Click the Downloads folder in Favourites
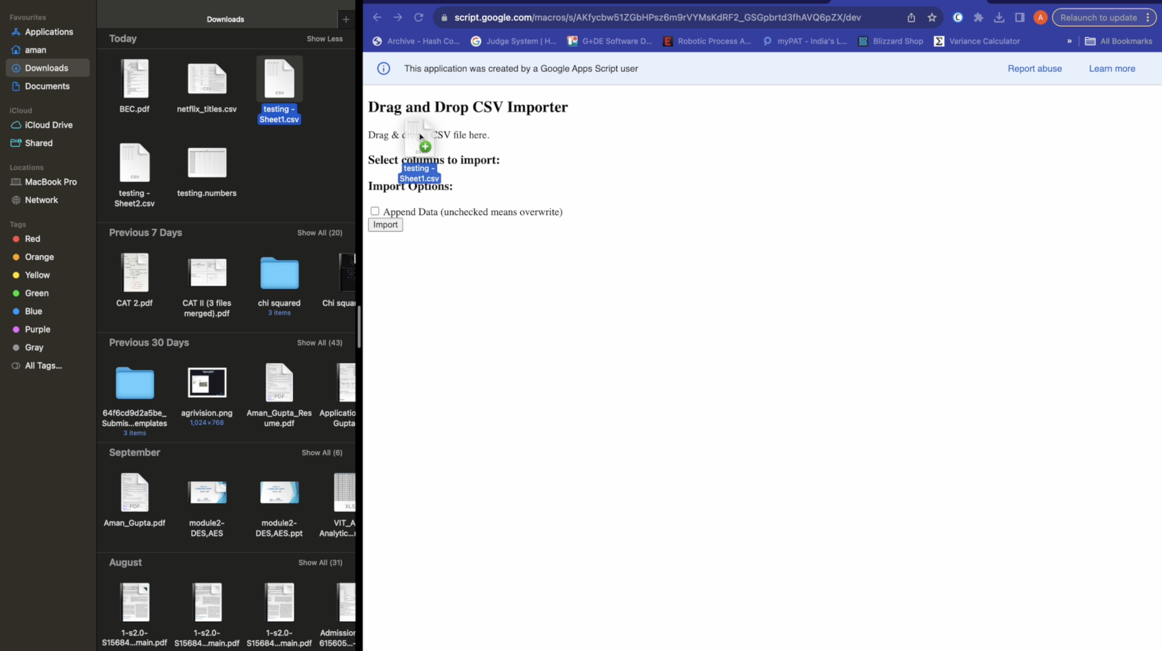 46,67
